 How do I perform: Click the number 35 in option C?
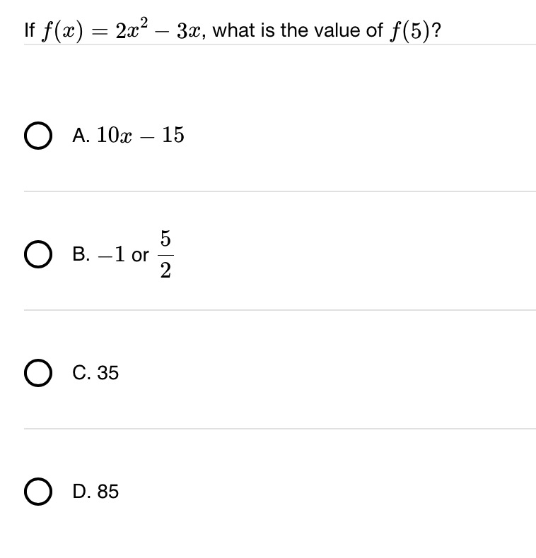[108, 373]
